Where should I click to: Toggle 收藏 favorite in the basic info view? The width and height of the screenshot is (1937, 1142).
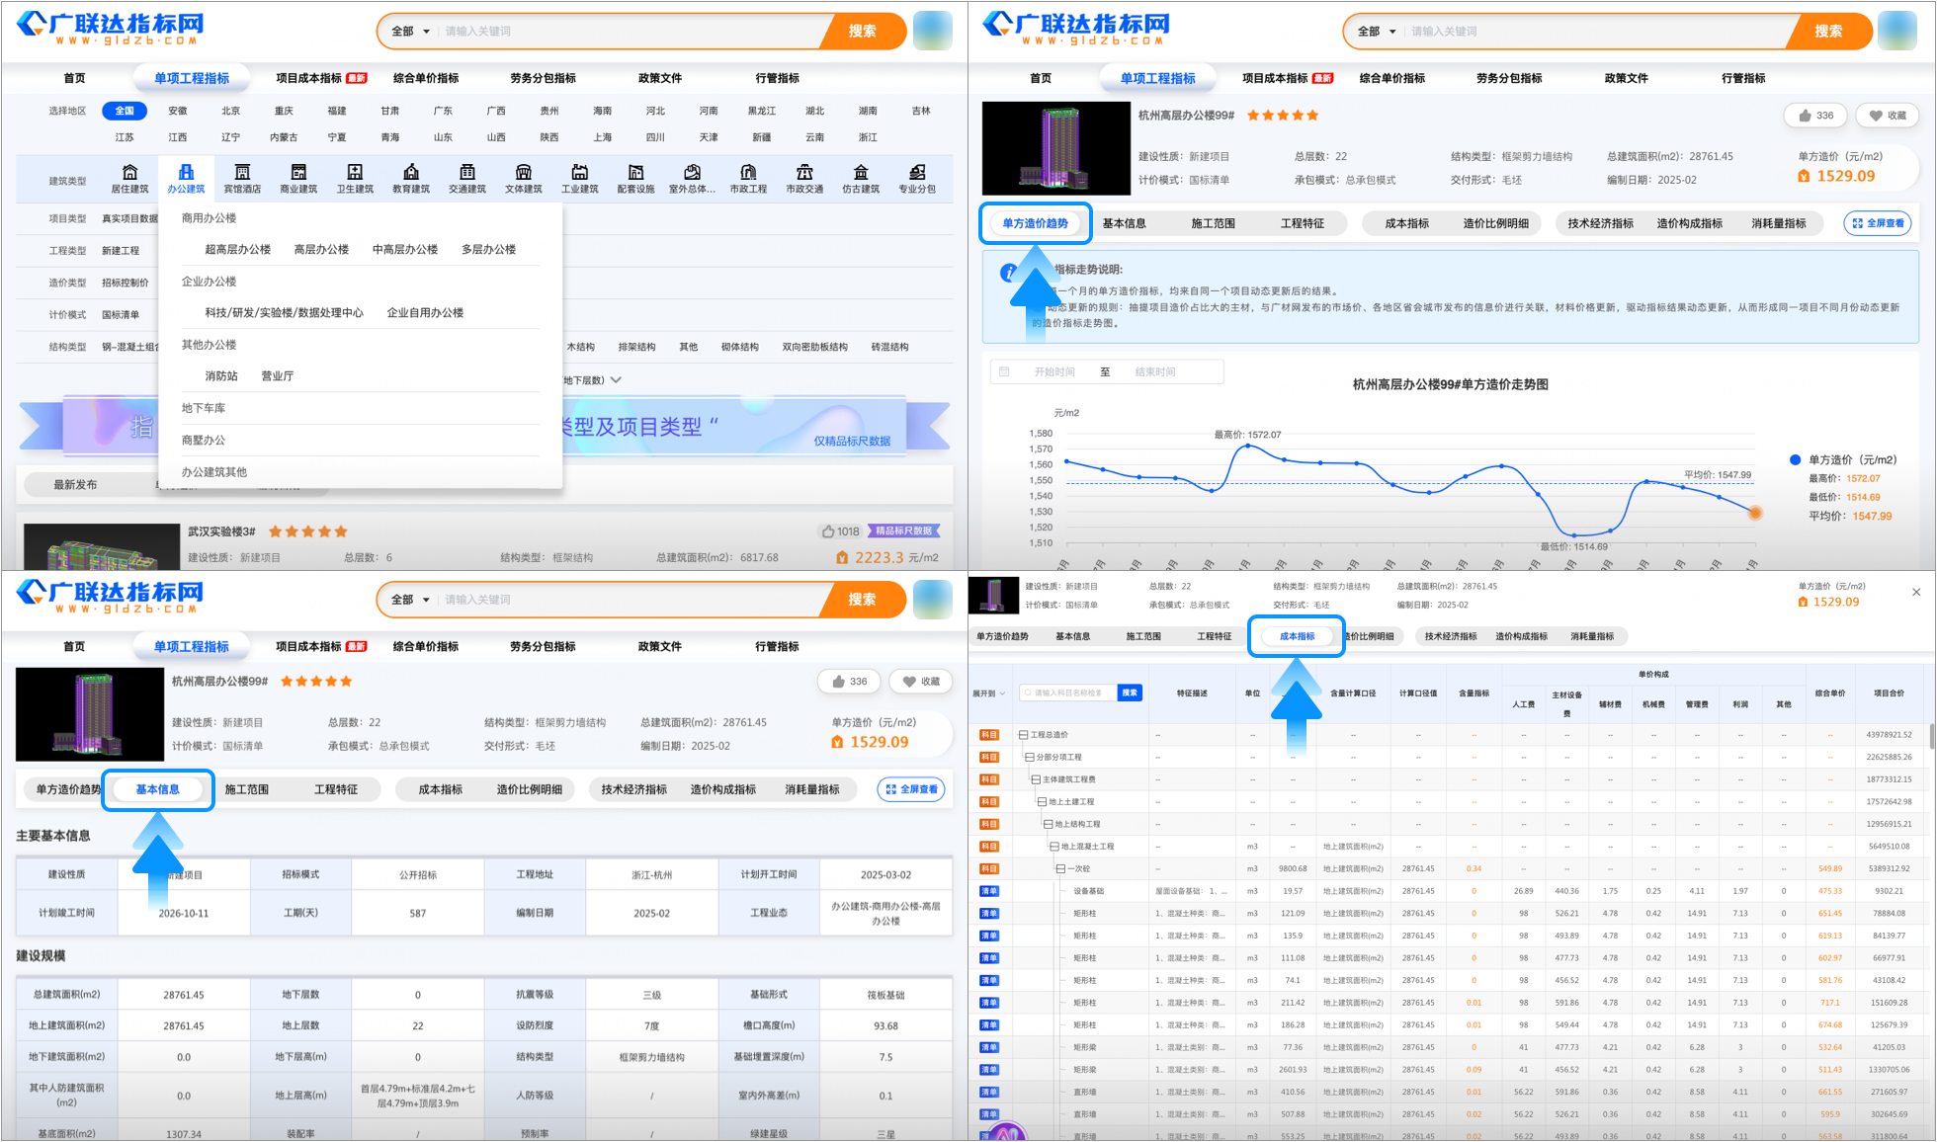[921, 682]
